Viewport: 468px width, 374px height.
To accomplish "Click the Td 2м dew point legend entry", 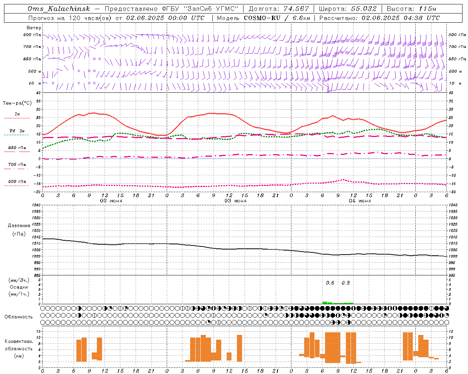I will pyautogui.click(x=17, y=131).
